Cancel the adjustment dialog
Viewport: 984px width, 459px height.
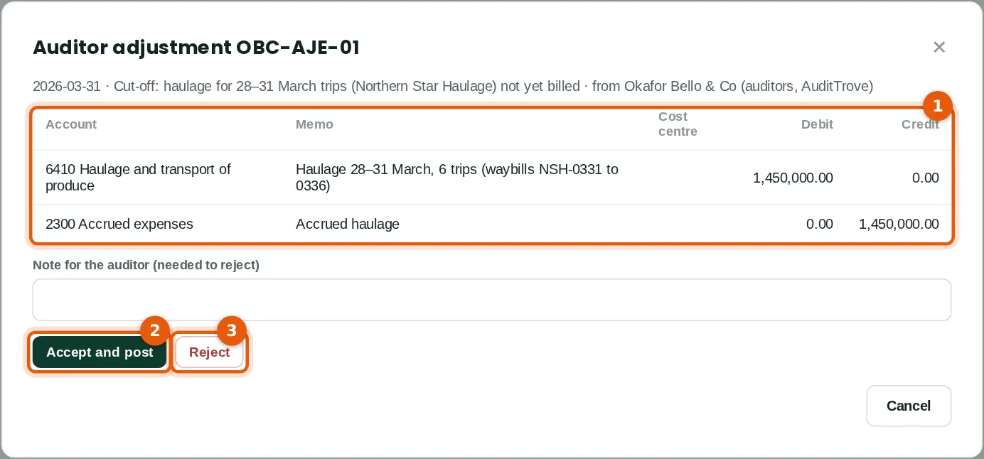pyautogui.click(x=909, y=406)
